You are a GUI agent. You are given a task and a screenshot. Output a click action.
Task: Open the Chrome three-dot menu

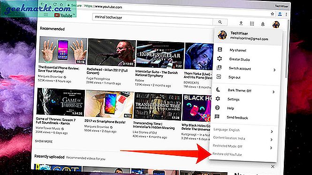(286, 15)
